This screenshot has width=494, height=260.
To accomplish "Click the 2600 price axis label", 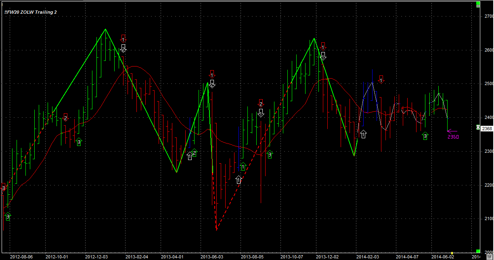I will point(488,50).
